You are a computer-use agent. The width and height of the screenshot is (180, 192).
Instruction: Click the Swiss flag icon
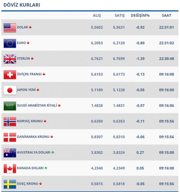[x=10, y=74]
